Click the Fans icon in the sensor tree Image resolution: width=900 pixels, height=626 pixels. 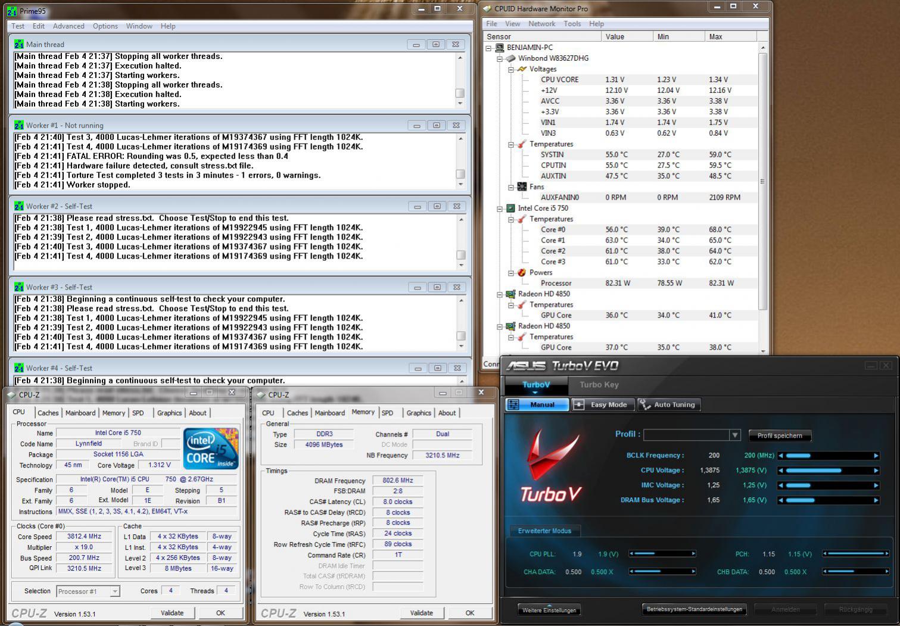pos(522,187)
